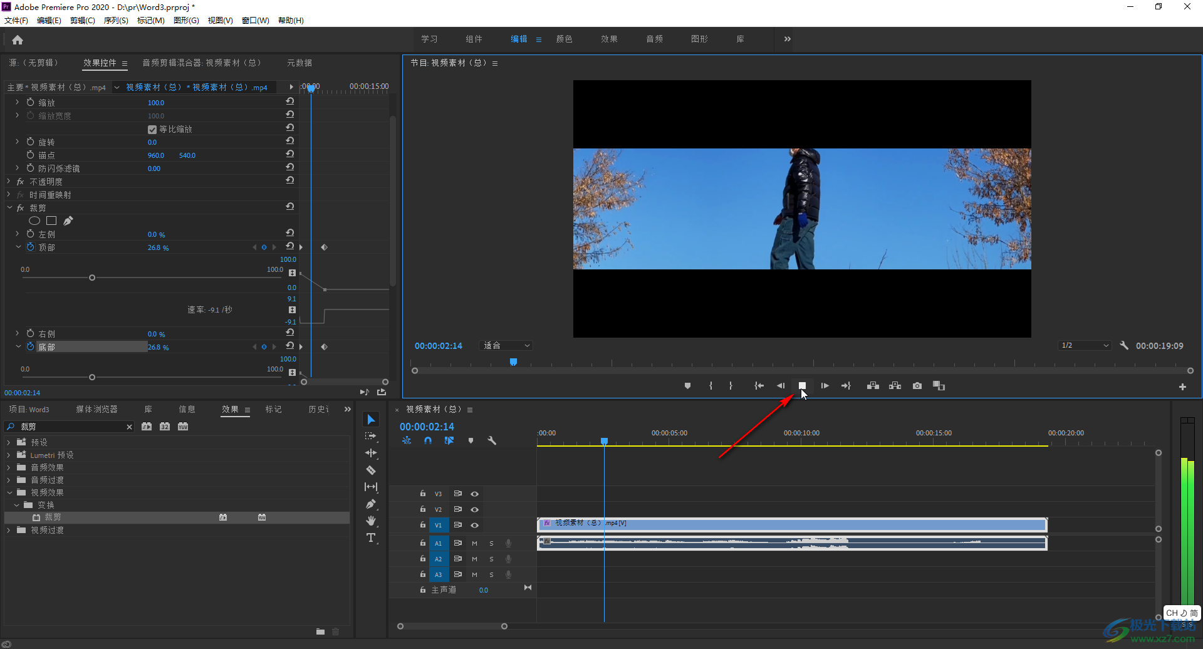Expand the 视频过渡 folder
The height and width of the screenshot is (649, 1203).
[9, 530]
